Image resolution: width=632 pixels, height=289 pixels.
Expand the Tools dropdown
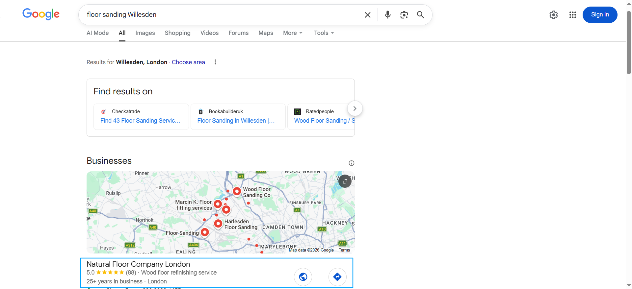point(324,33)
